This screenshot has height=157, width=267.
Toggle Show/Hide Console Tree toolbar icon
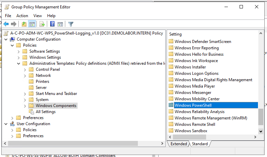[x=32, y=24]
